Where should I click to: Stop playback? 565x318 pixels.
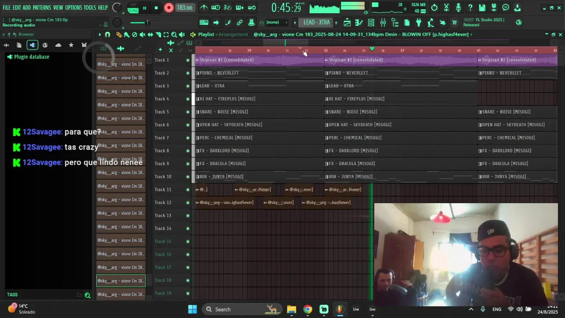tap(156, 8)
